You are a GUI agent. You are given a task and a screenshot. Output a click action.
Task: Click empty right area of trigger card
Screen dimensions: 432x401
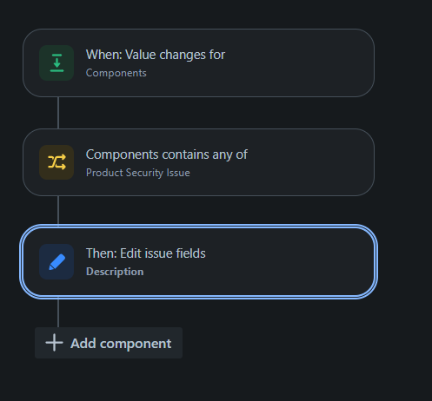click(x=304, y=62)
